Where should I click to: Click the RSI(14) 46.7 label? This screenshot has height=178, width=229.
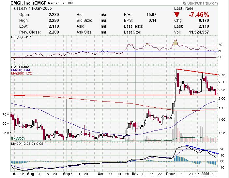21,37
